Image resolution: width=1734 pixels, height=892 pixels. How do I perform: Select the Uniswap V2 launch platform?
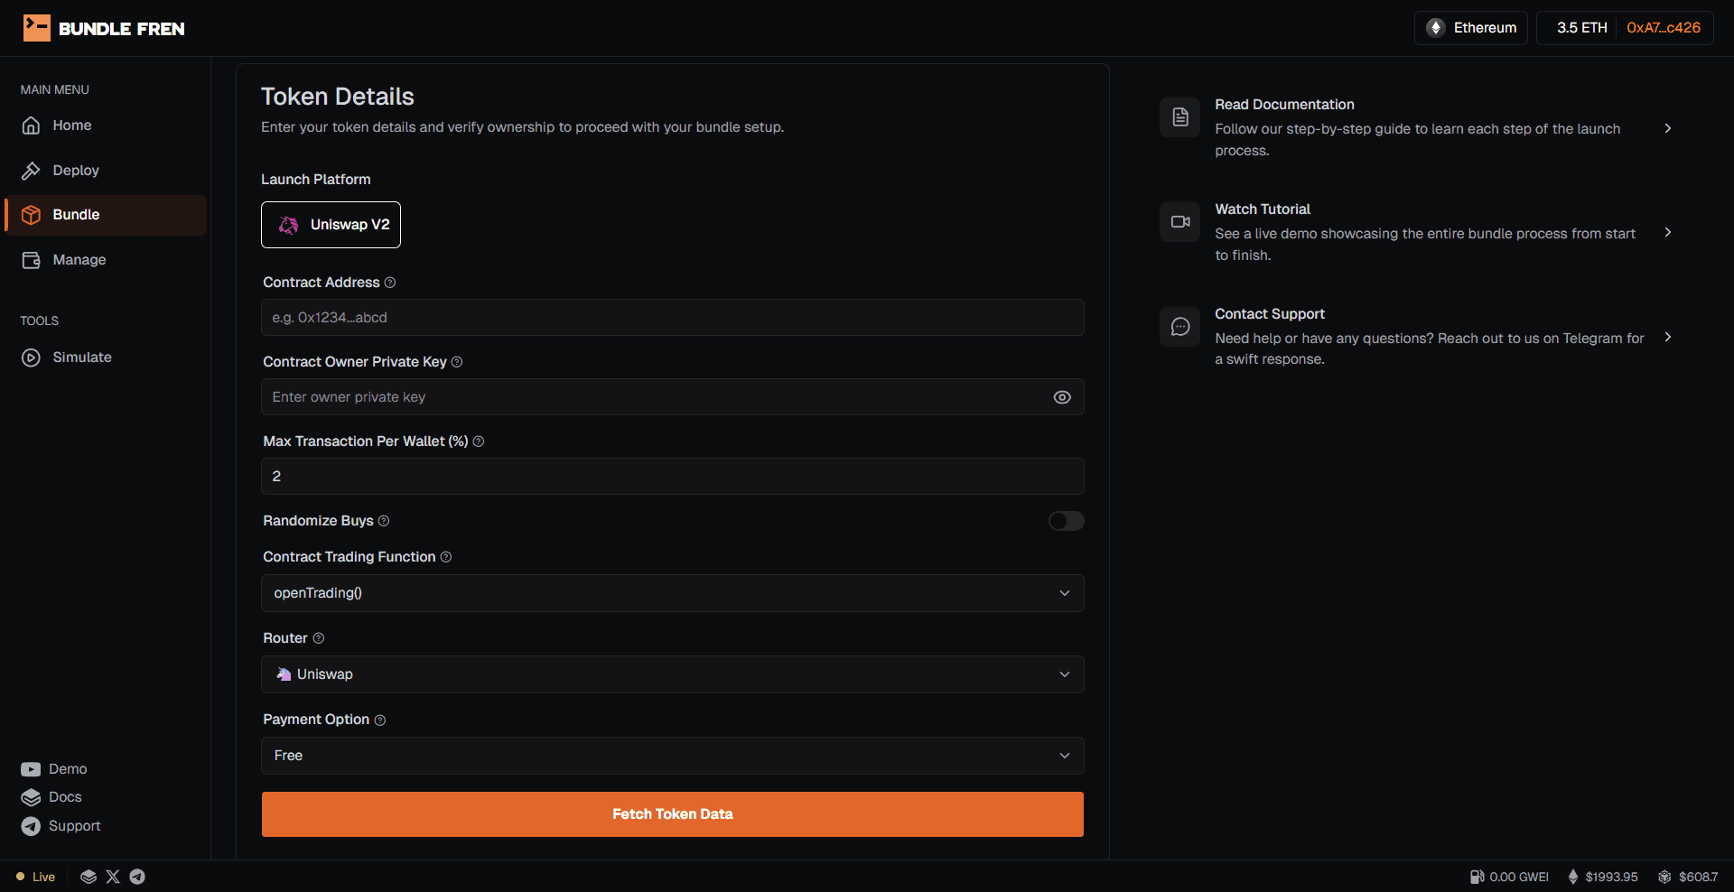pyautogui.click(x=331, y=225)
